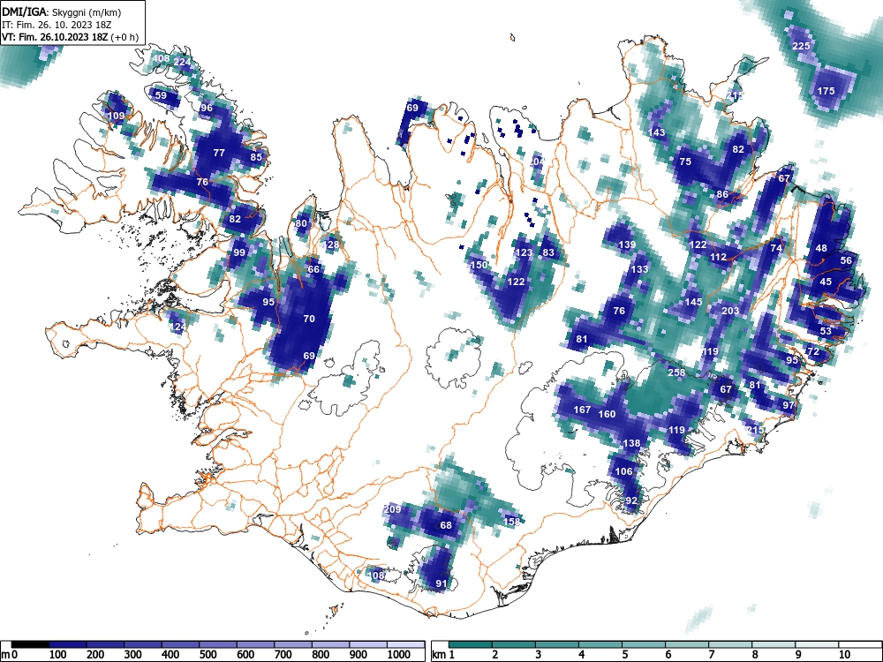883x662 pixels.
Task: Click the map value '48' on the east coast
Action: pyautogui.click(x=821, y=248)
